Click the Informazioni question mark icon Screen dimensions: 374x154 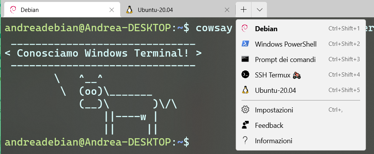[245, 141]
